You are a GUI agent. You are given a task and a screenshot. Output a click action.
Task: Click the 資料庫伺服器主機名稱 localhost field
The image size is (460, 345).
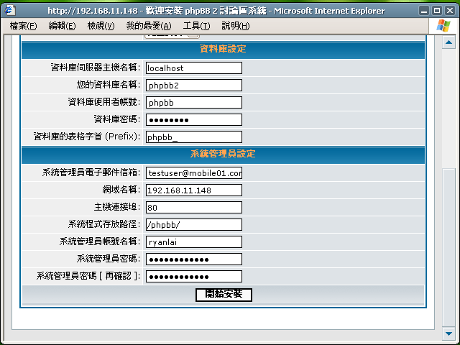[194, 68]
